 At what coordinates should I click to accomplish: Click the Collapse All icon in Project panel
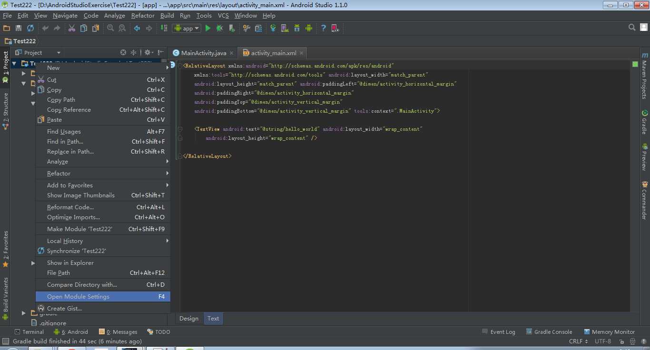tap(134, 53)
